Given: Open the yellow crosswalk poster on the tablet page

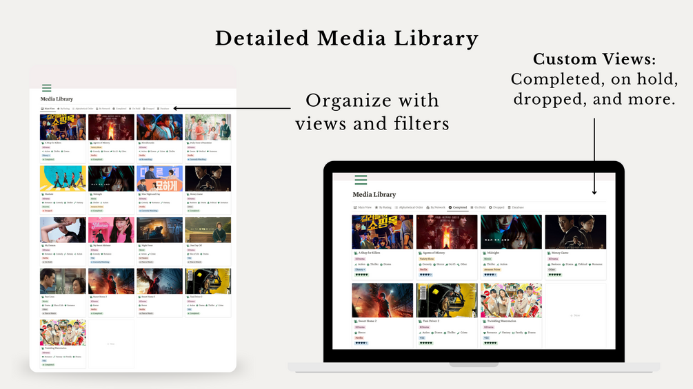Looking at the screenshot, I should click(x=63, y=178).
